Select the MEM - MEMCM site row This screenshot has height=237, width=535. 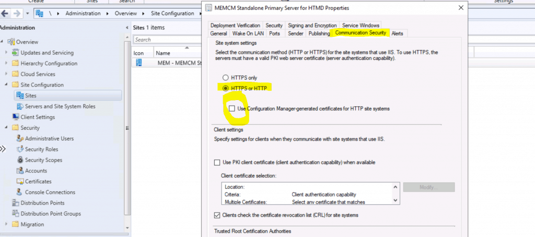point(167,63)
